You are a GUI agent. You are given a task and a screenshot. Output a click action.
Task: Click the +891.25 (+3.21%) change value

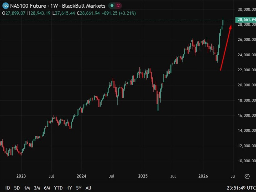pyautogui.click(x=119, y=13)
